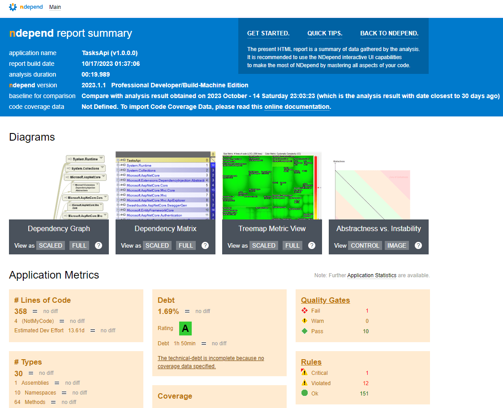This screenshot has height=408, width=503.
Task: Open help icon for Treemap Metric View
Action: [311, 245]
